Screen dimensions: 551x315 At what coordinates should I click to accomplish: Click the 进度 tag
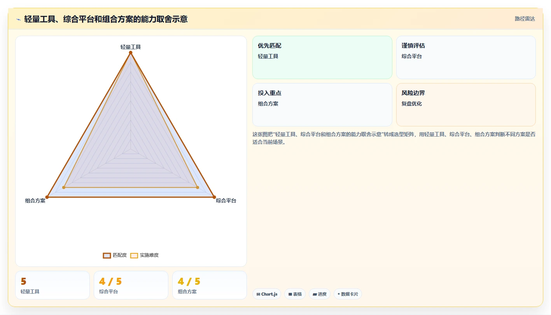point(320,294)
